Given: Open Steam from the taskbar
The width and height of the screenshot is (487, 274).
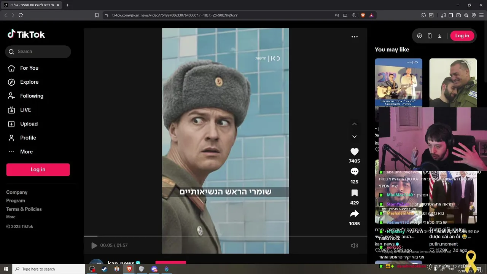Looking at the screenshot, I should (x=104, y=269).
